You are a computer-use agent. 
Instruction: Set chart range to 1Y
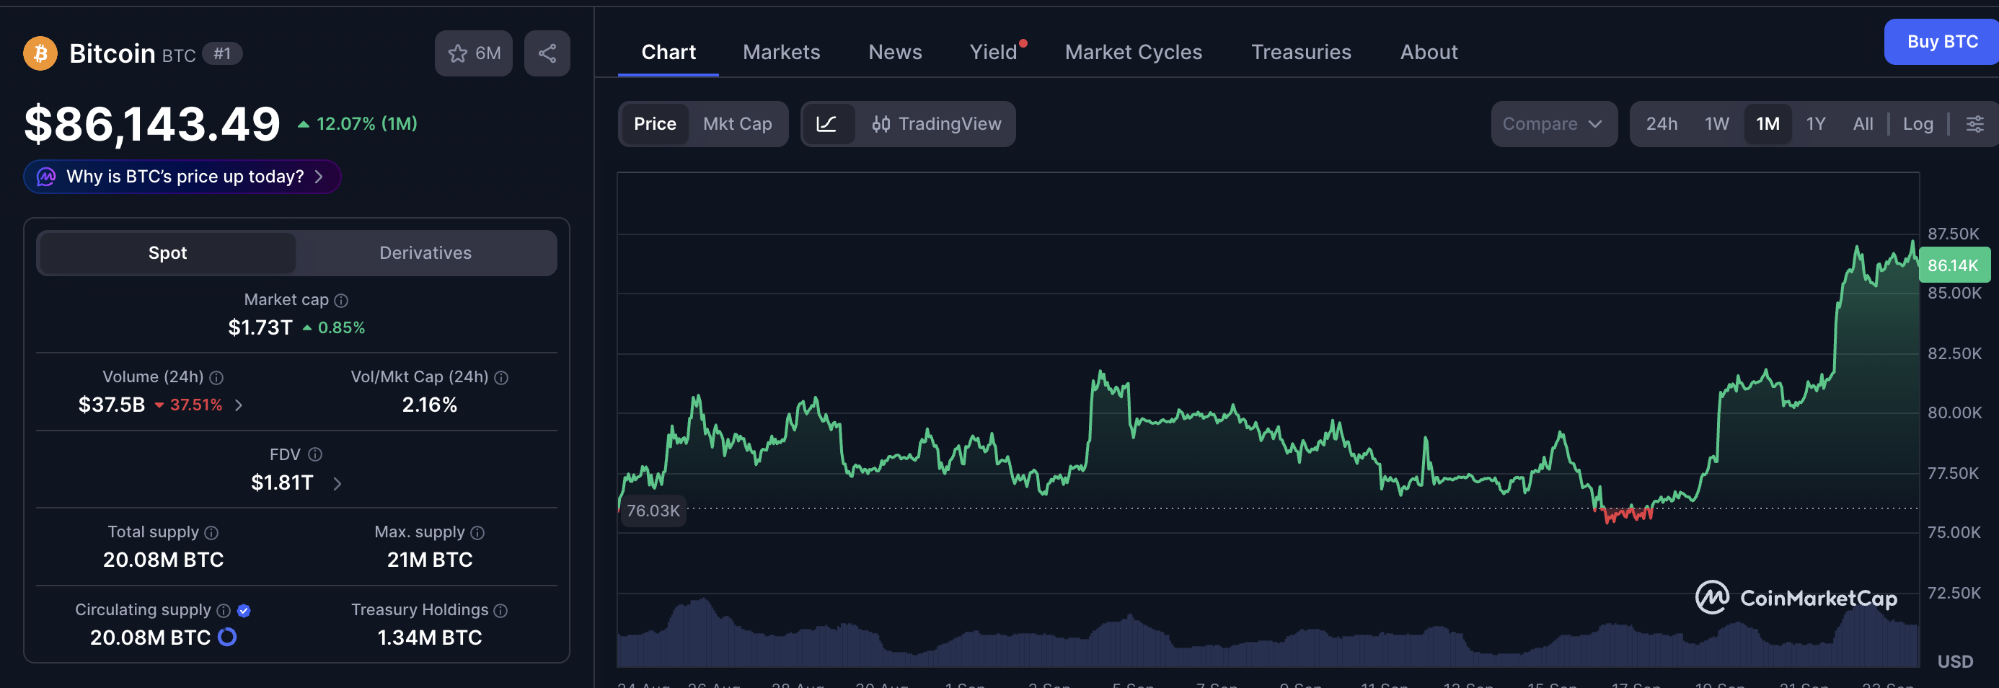(1816, 124)
